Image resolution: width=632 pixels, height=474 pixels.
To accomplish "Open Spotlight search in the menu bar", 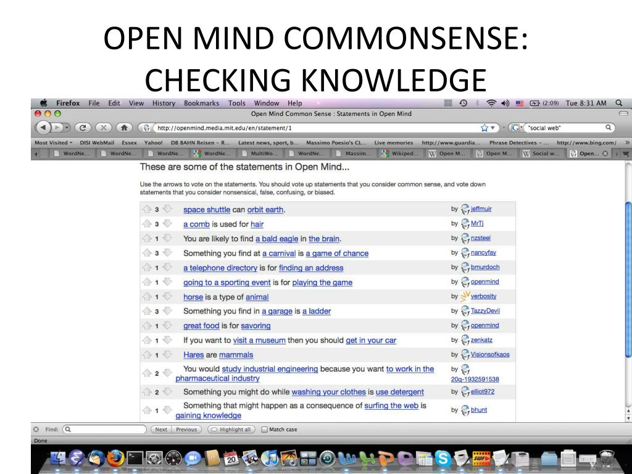I will [x=618, y=103].
